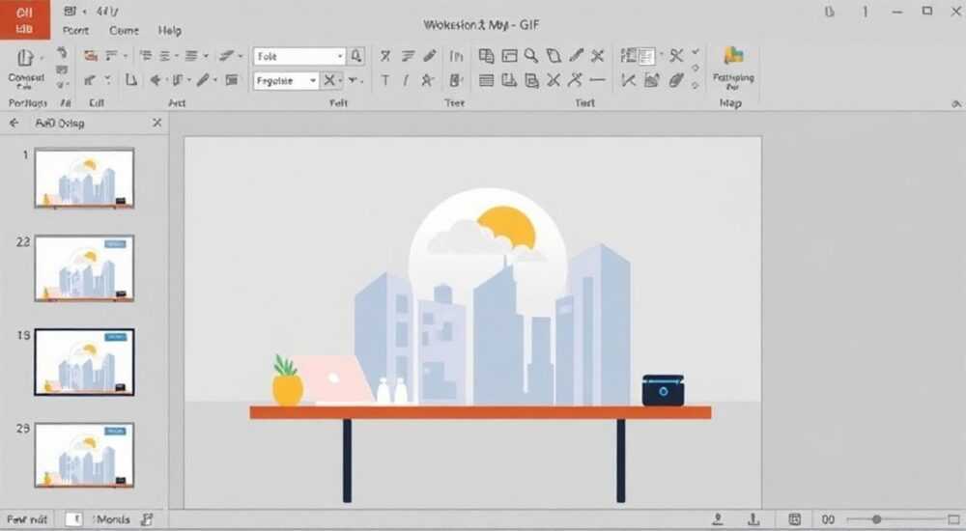
Task: Click the checkmark icon above the diamonds
Action: point(696,52)
